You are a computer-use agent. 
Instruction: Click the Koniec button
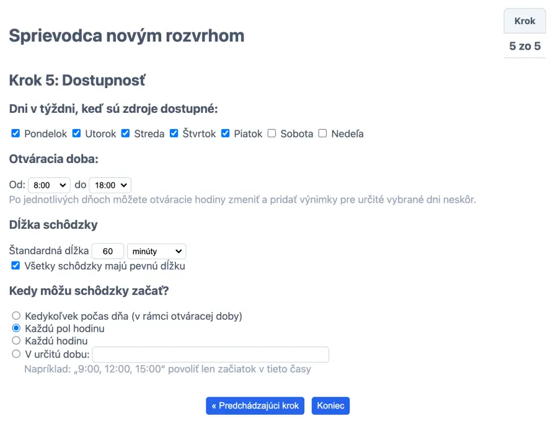(330, 406)
